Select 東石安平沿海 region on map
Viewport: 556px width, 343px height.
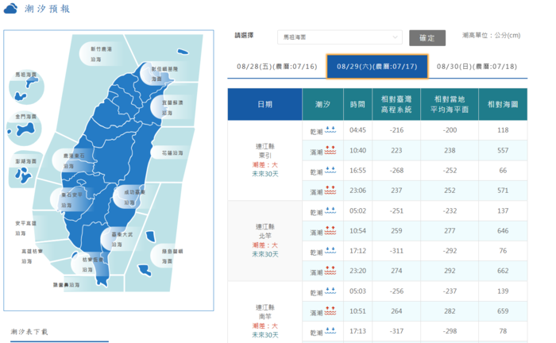point(71,200)
